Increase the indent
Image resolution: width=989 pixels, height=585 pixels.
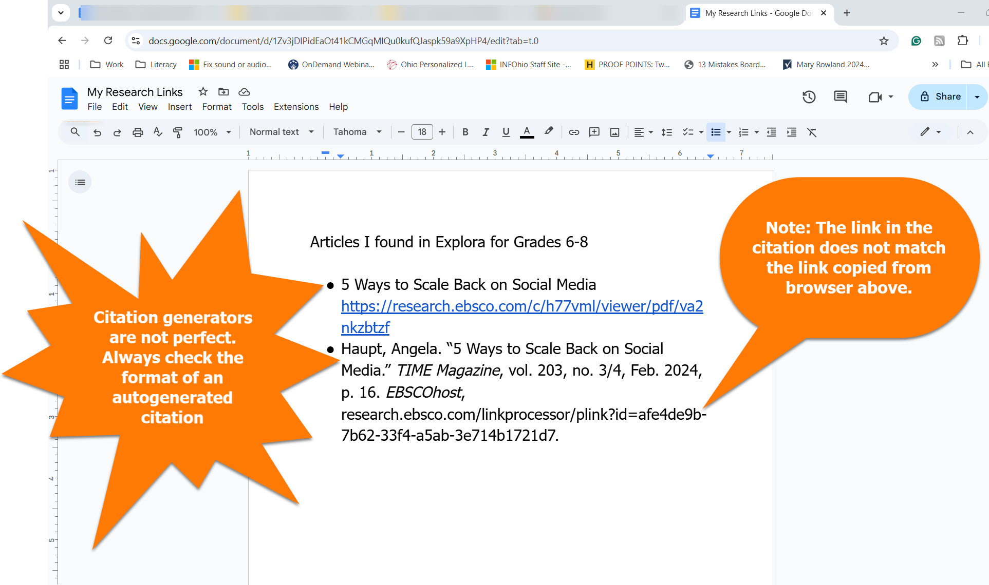tap(792, 132)
